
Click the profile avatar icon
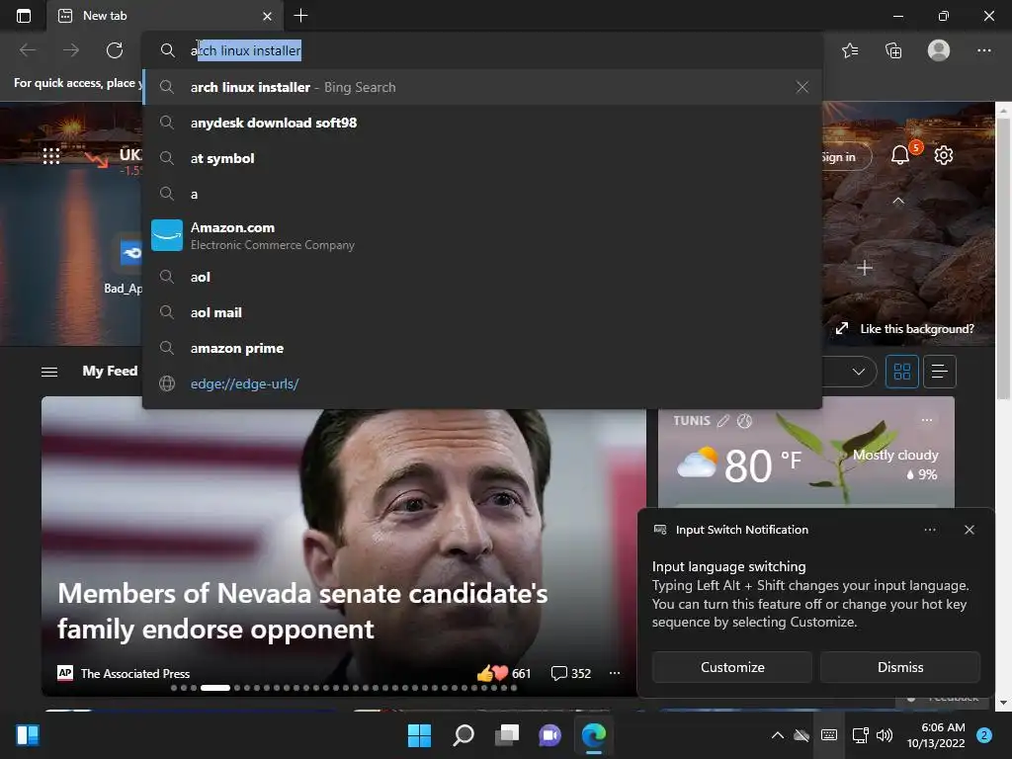(x=939, y=50)
